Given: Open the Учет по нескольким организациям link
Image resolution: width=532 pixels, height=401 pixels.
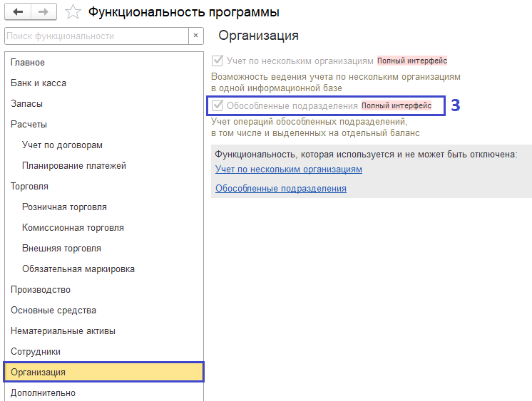Looking at the screenshot, I should (x=289, y=170).
